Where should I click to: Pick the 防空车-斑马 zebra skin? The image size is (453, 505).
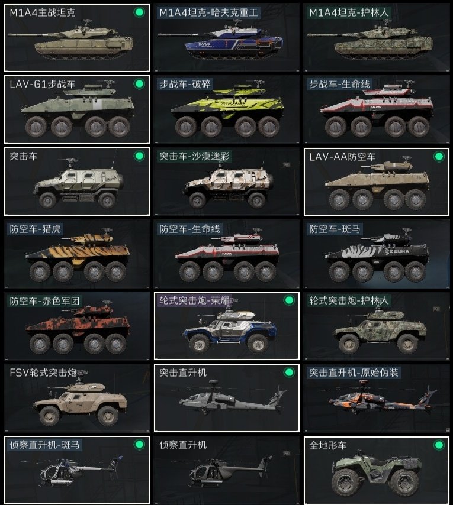point(377,254)
